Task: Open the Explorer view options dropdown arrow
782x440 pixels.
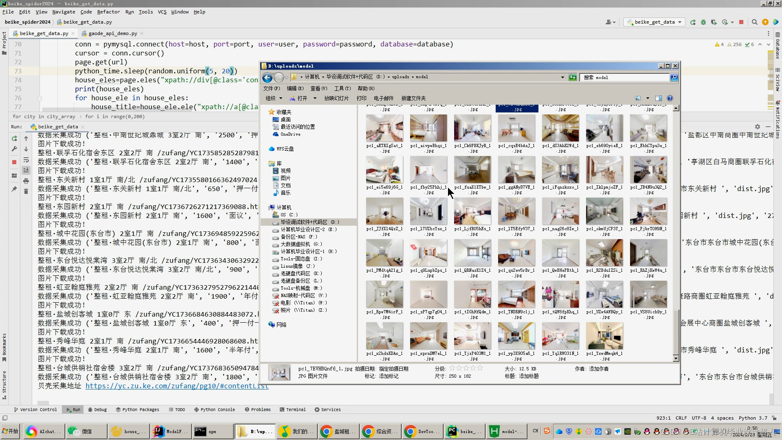Action: point(648,98)
